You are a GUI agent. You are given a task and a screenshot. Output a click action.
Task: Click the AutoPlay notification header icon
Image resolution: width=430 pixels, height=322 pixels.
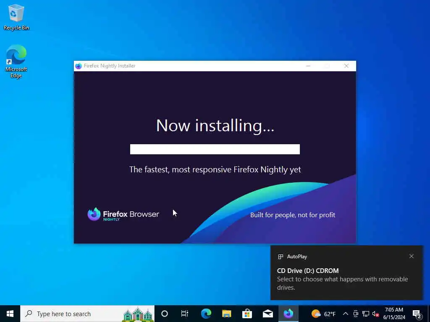click(x=281, y=257)
